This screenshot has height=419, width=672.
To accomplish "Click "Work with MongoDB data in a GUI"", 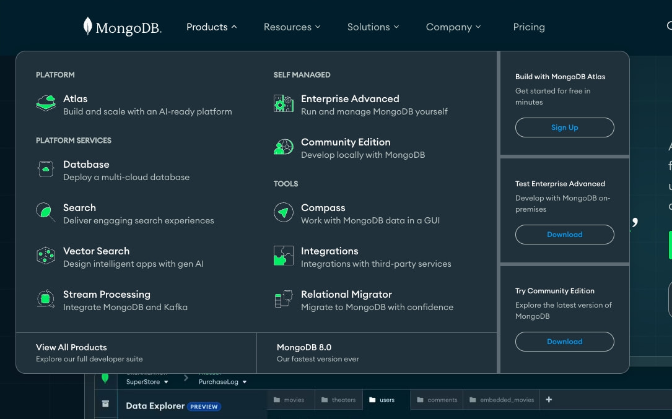I will [x=370, y=220].
